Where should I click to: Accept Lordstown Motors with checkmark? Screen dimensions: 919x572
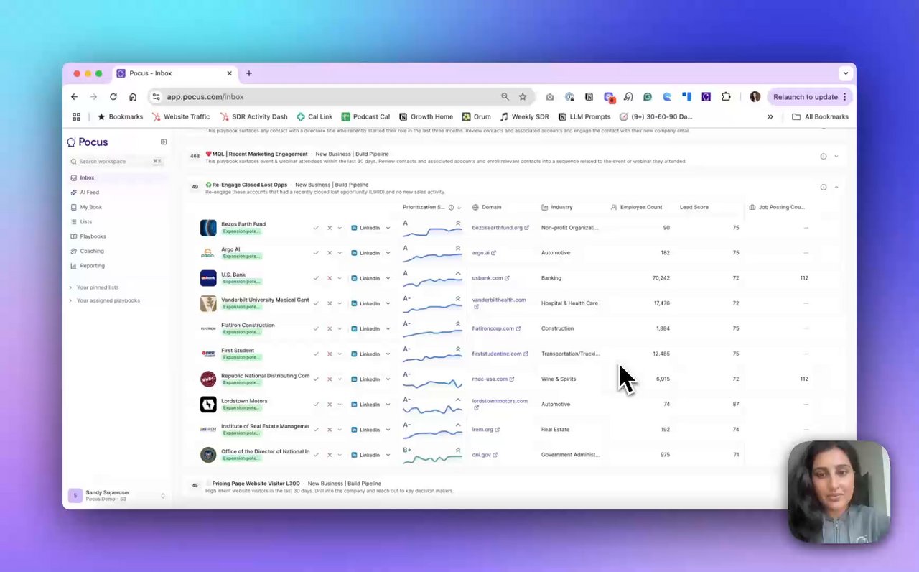click(316, 405)
